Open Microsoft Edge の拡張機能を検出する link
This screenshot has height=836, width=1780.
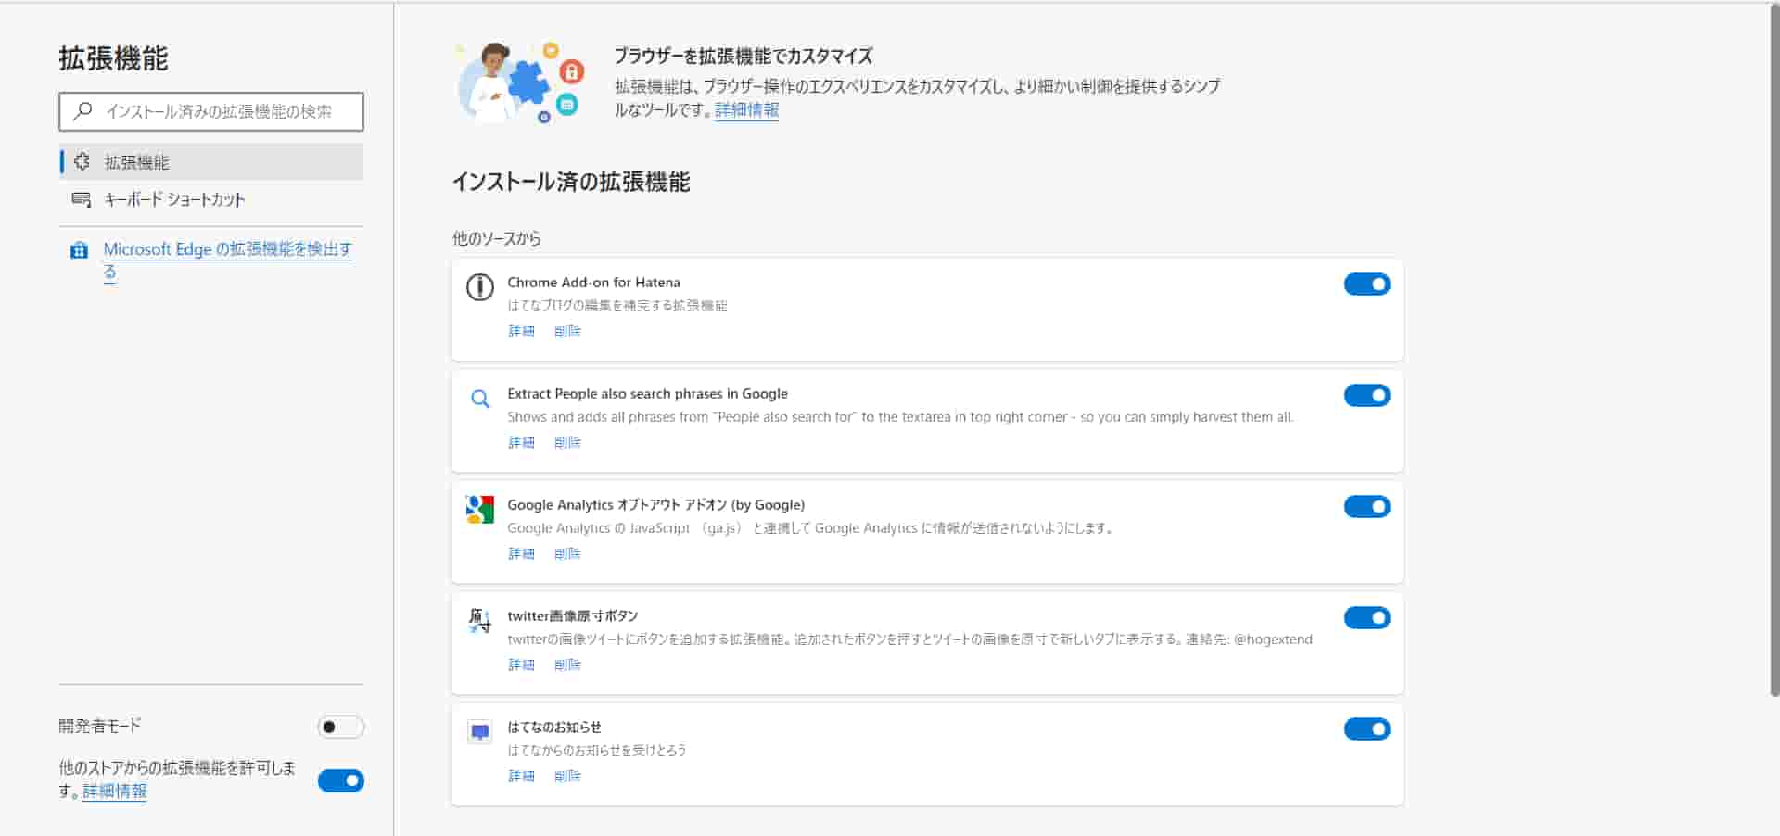227,260
